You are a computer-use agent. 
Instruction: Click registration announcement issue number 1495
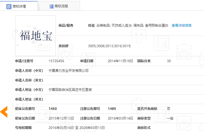click(x=112, y=109)
